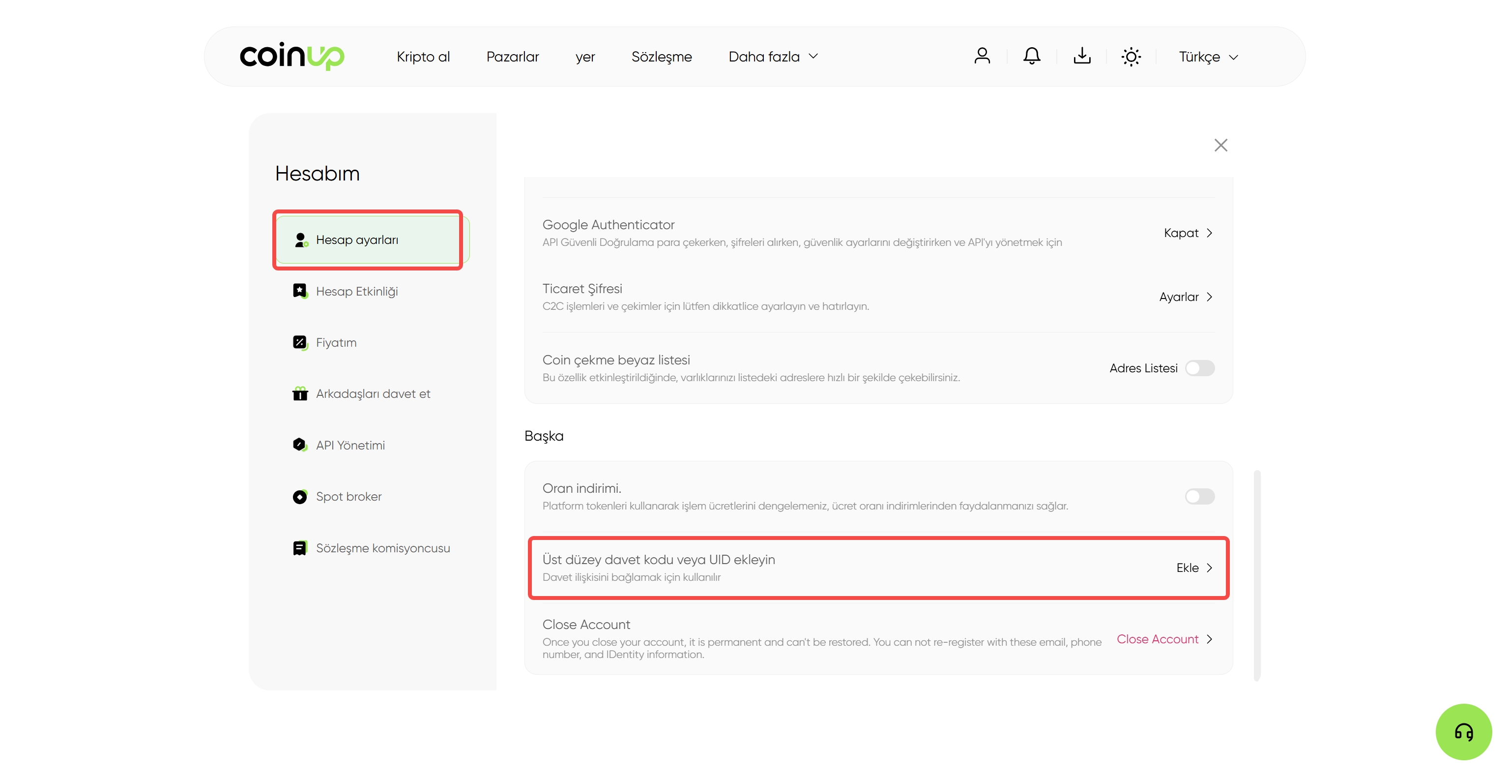Click the chevron next to Ayarlar
Viewport: 1510px width, 778px height.
[x=1209, y=297]
